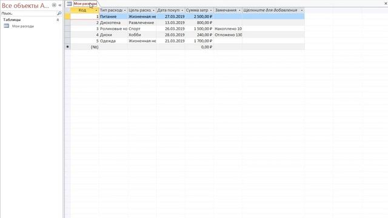Click the Развлечение cell
Viewport: 388px width, 218px height.
tap(142, 22)
